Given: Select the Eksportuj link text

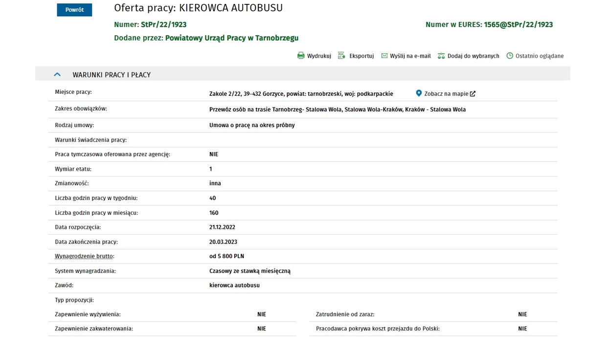Looking at the screenshot, I should point(361,56).
